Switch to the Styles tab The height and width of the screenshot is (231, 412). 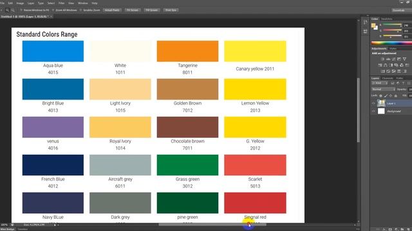(x=393, y=49)
